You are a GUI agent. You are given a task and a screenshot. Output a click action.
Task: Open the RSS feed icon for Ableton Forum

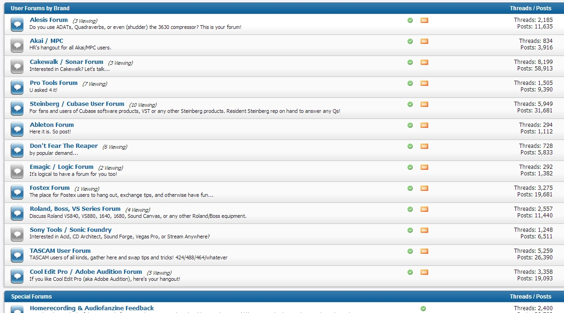pyautogui.click(x=424, y=125)
